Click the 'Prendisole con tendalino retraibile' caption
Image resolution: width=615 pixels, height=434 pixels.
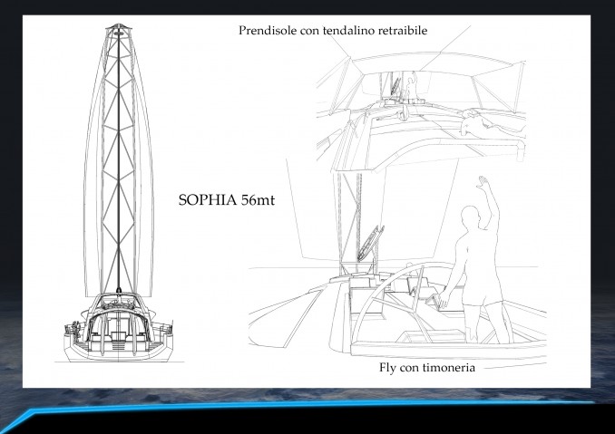coord(333,30)
